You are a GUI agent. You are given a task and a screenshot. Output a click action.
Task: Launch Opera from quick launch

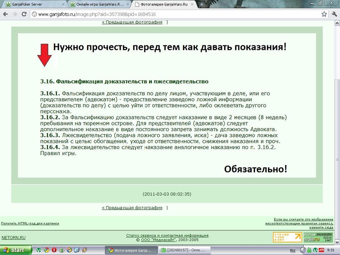(54, 250)
